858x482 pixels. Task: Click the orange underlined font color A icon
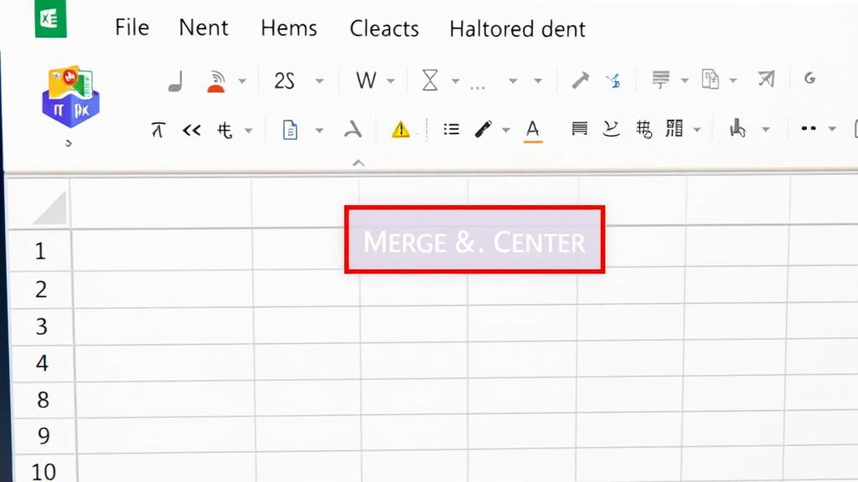pos(533,129)
